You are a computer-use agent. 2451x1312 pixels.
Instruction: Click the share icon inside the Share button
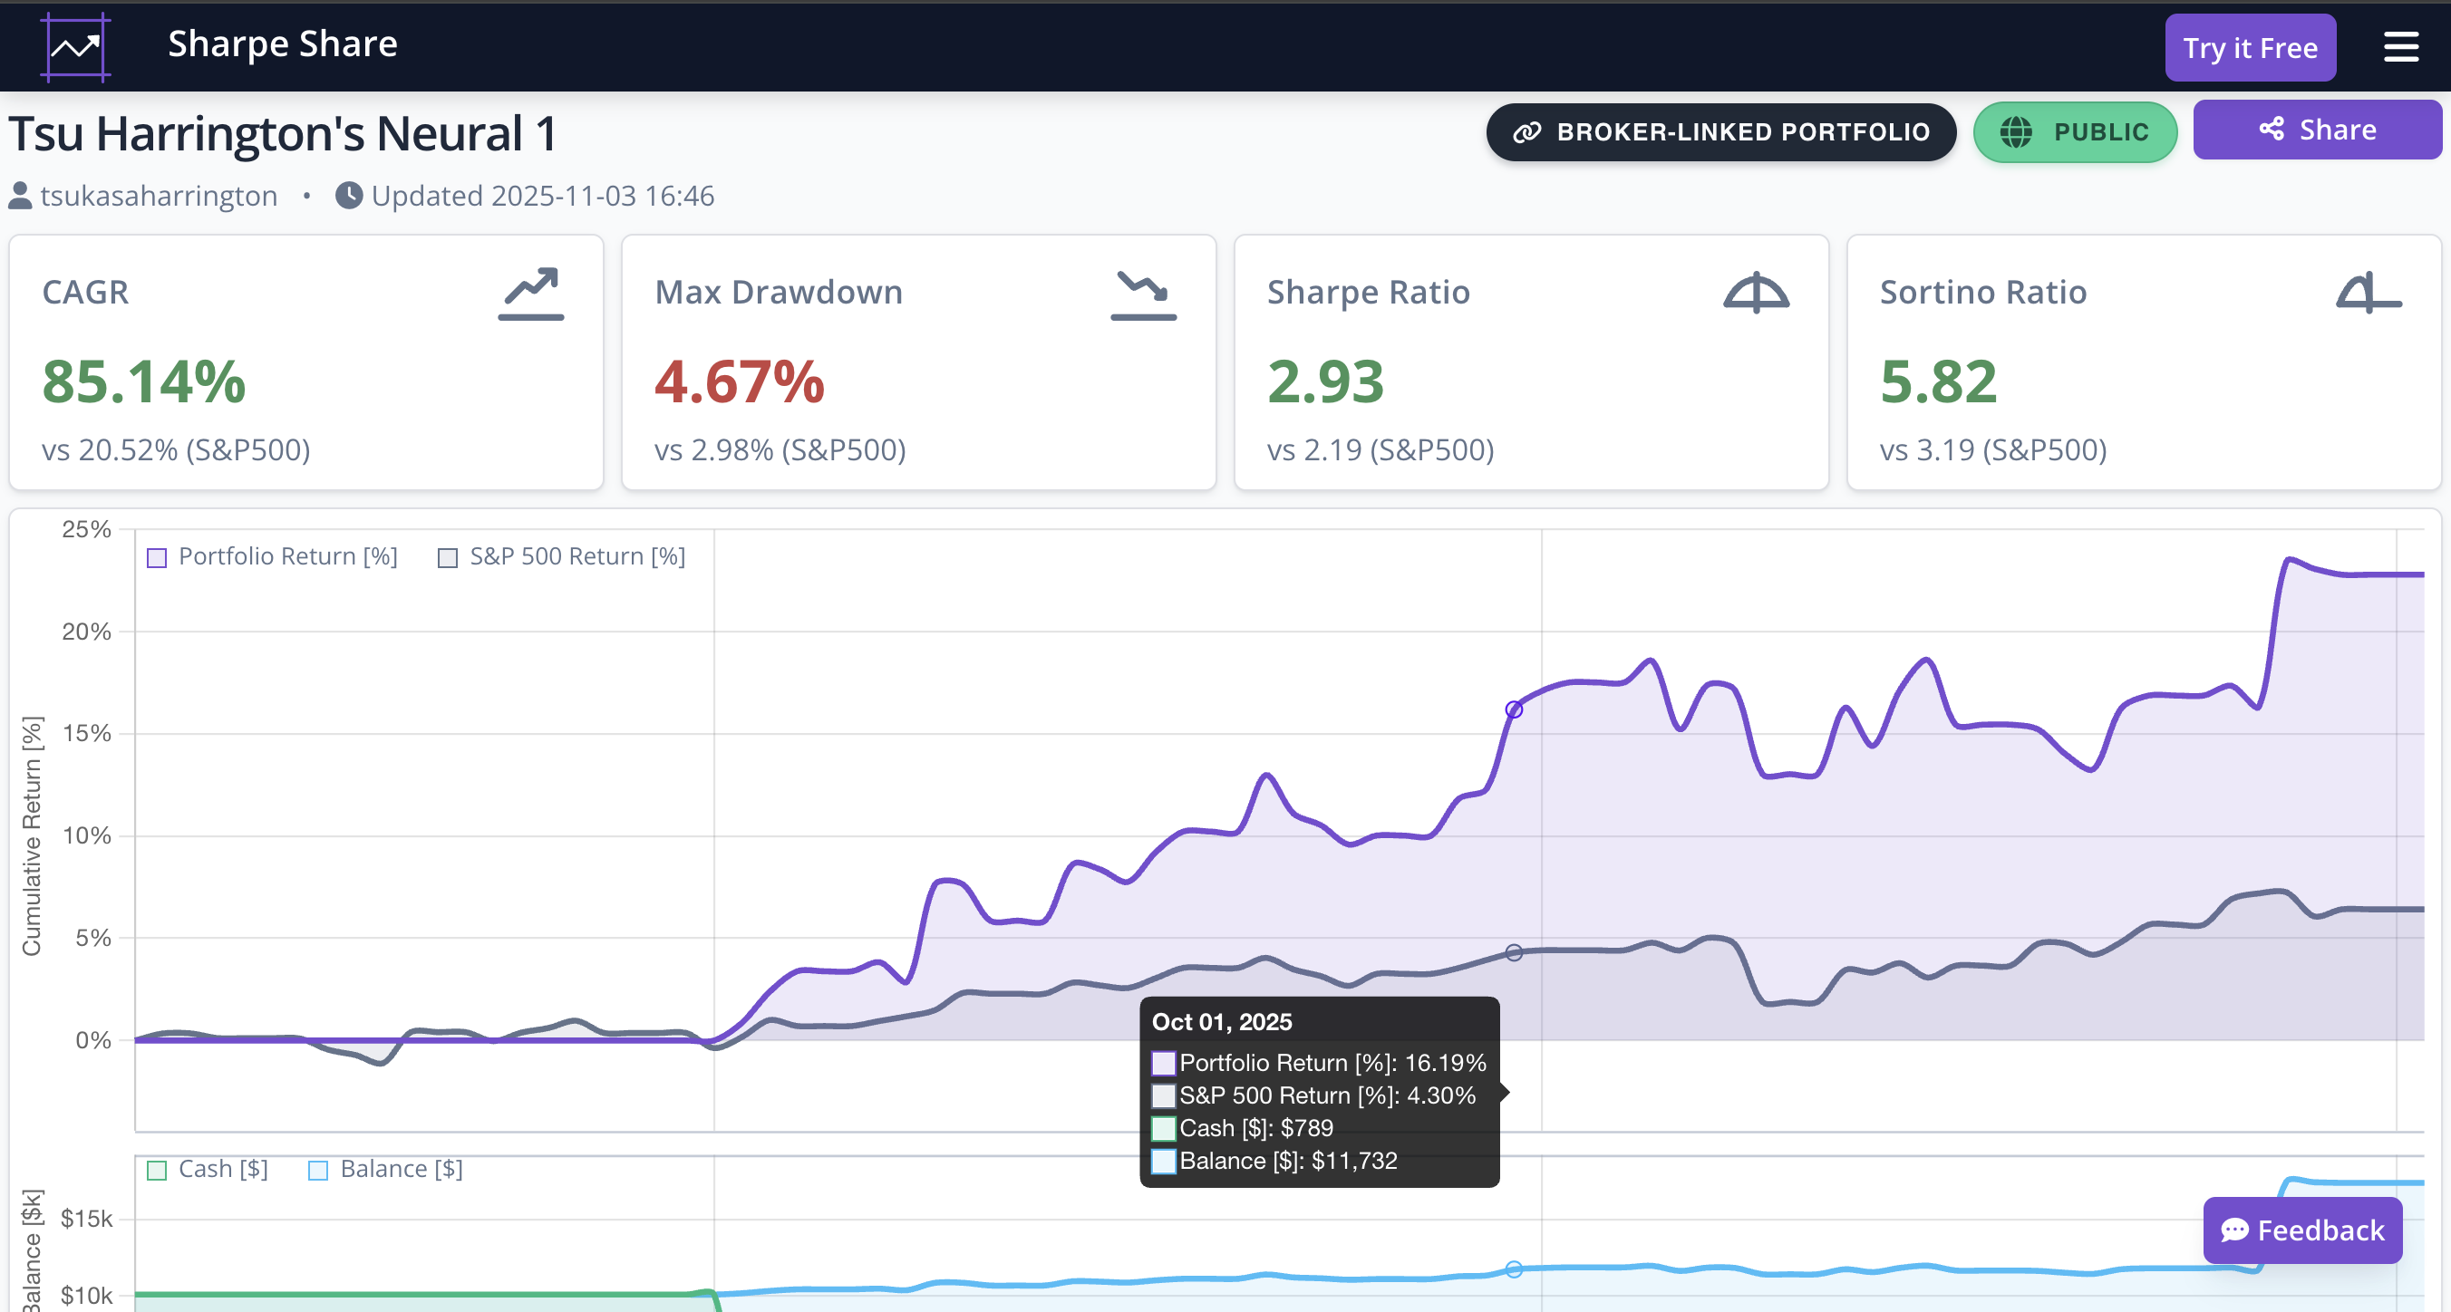click(2272, 129)
